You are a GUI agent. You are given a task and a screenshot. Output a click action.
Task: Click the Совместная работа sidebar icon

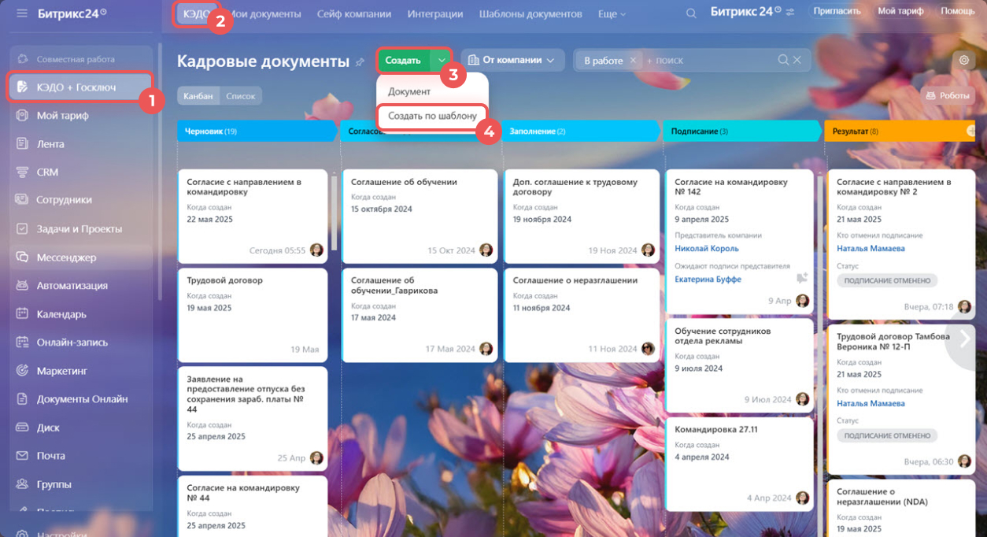coord(22,59)
